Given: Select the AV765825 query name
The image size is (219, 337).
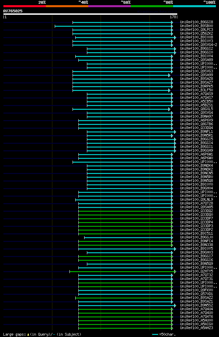Looking at the screenshot, I should [x=13, y=11].
